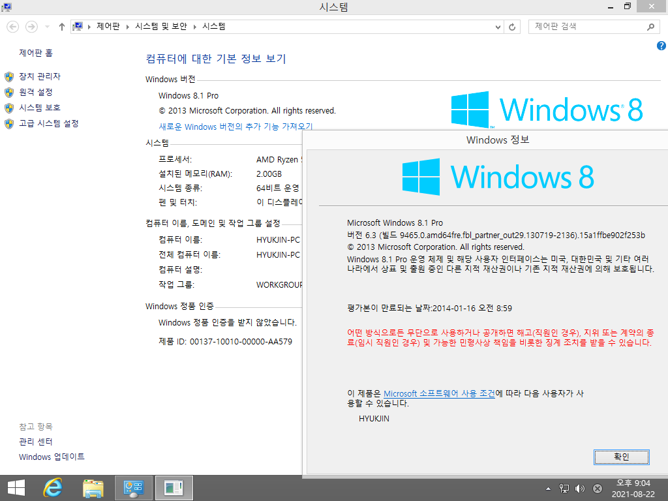Open the 원격 설정 link
Image resolution: width=668 pixels, height=501 pixels.
36,92
